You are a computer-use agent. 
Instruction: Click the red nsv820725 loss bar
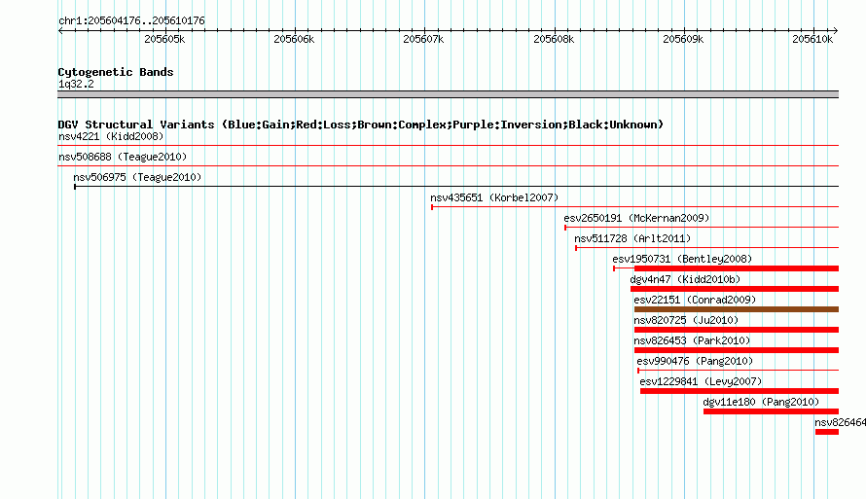737,330
